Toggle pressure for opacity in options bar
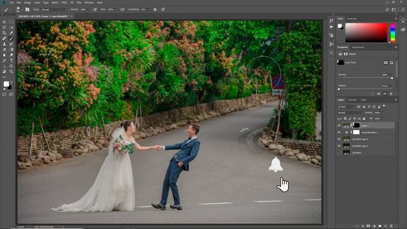Screen dimensions: 407x229 (95, 10)
